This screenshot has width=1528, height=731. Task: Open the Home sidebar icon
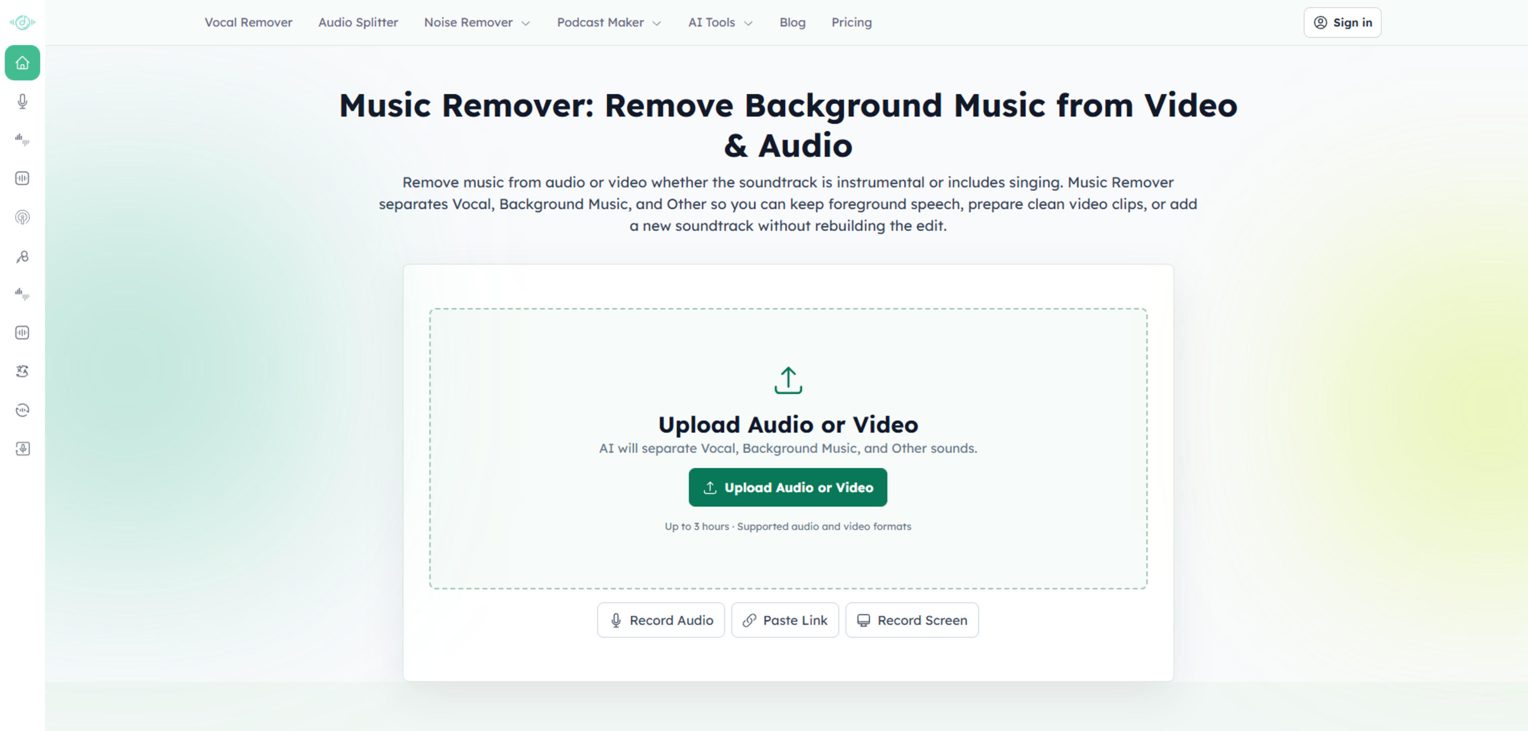point(23,63)
